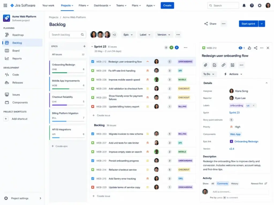Click the Create button
The image size is (274, 205).
click(x=167, y=5)
